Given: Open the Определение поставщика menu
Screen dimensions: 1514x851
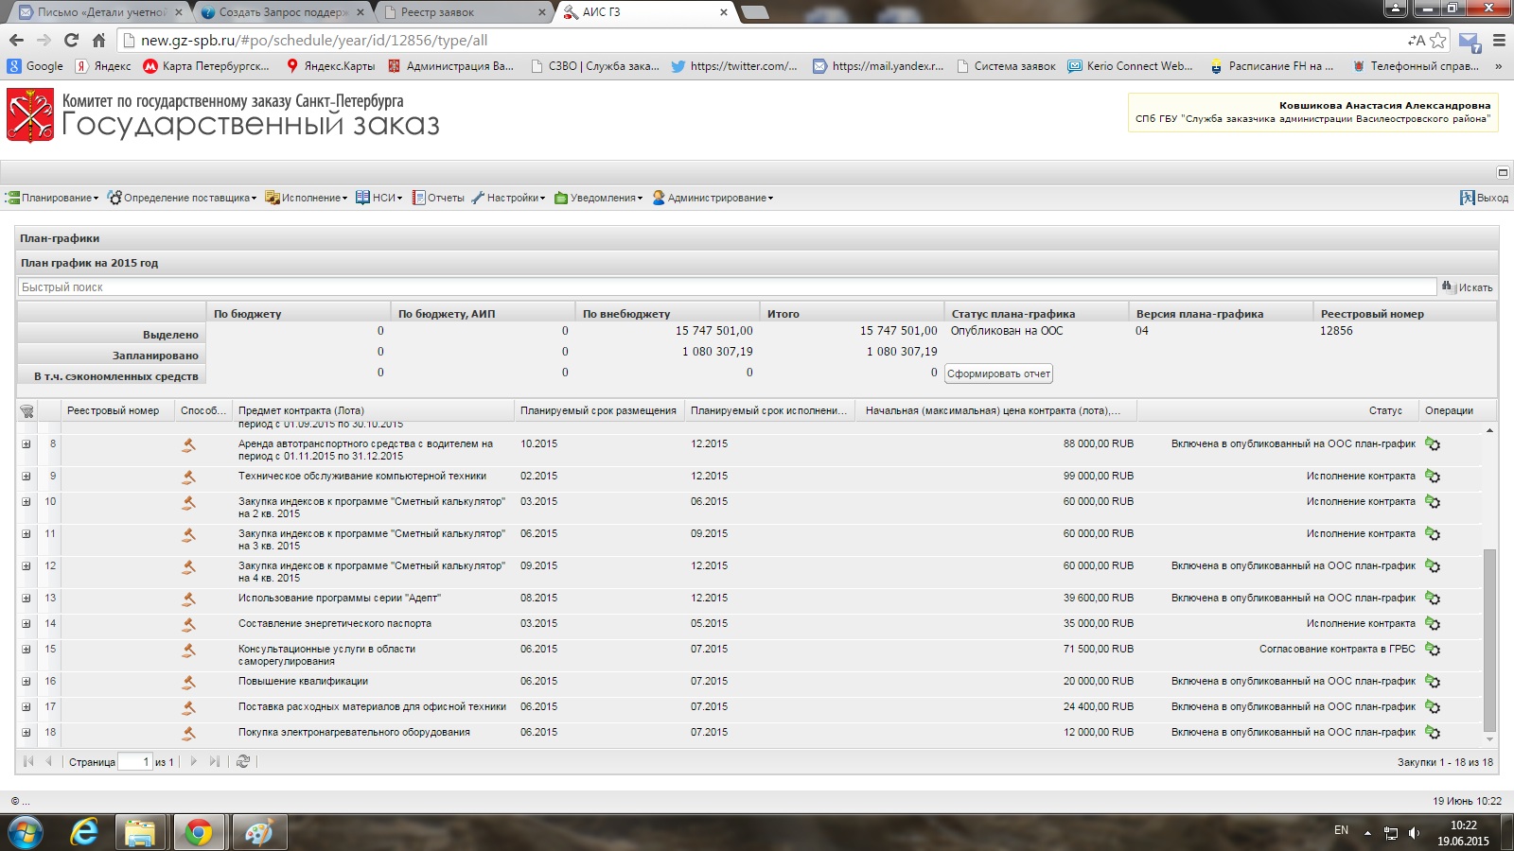Looking at the screenshot, I should click(x=182, y=198).
